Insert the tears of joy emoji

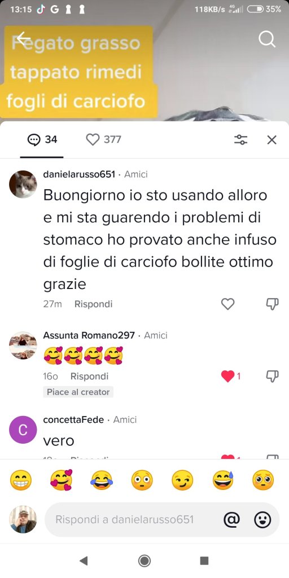(102, 480)
